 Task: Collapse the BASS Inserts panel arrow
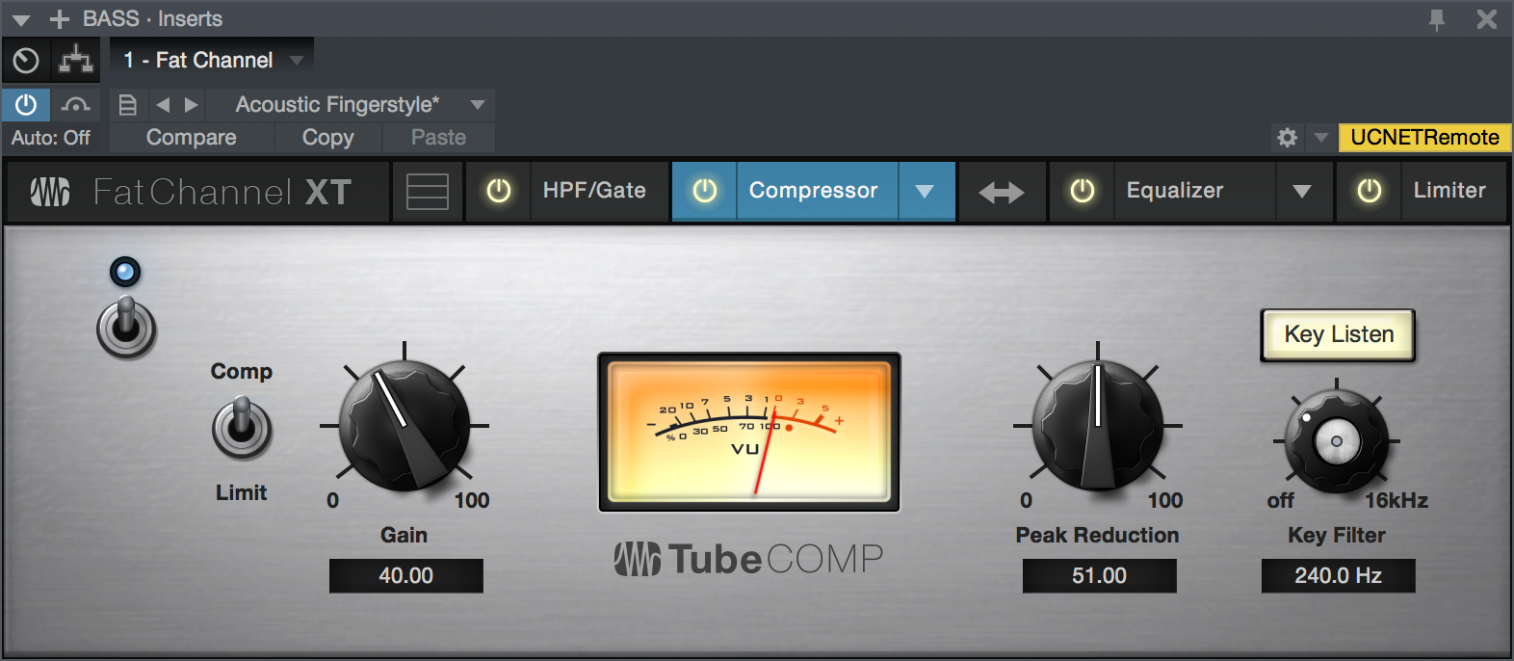[20, 19]
